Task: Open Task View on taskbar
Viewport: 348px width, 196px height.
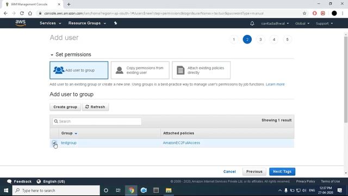Action: pyautogui.click(x=118, y=191)
